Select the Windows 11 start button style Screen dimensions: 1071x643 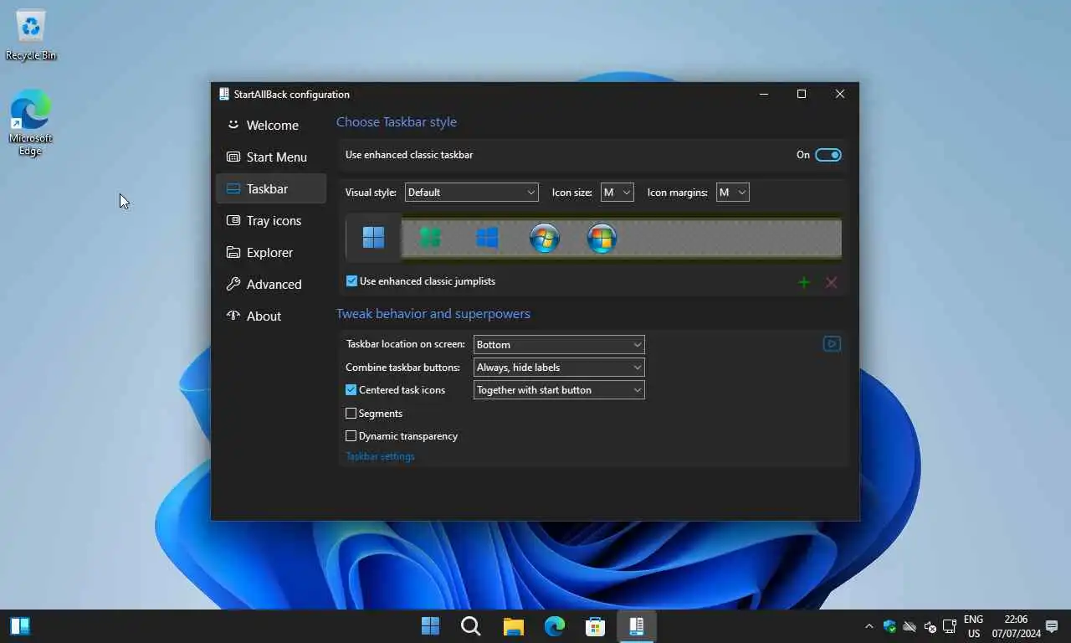coord(374,238)
